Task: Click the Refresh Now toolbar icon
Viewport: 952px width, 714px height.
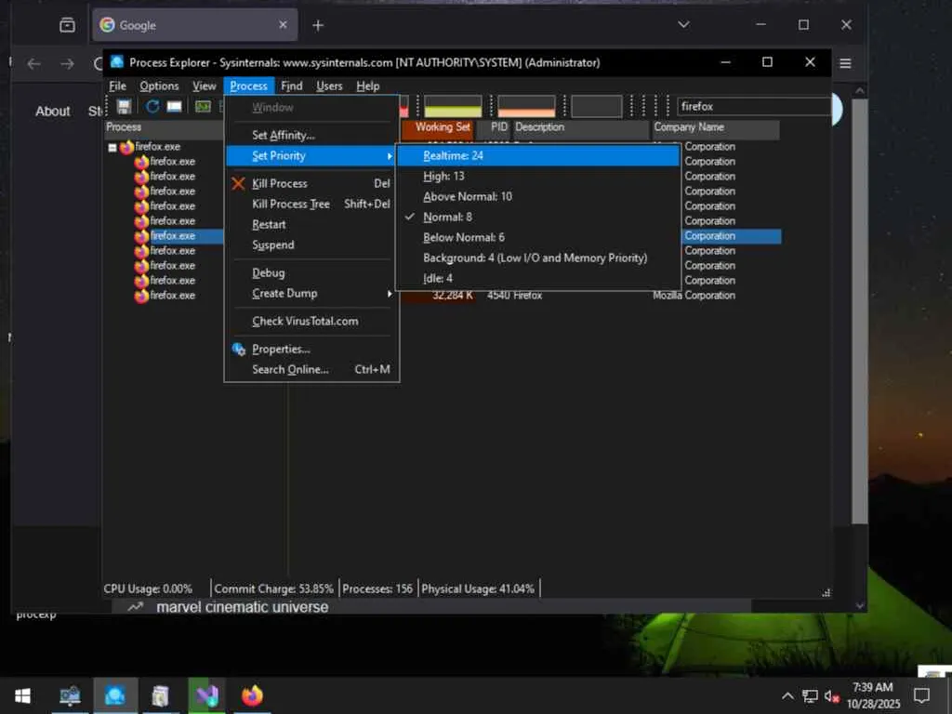Action: [x=152, y=107]
